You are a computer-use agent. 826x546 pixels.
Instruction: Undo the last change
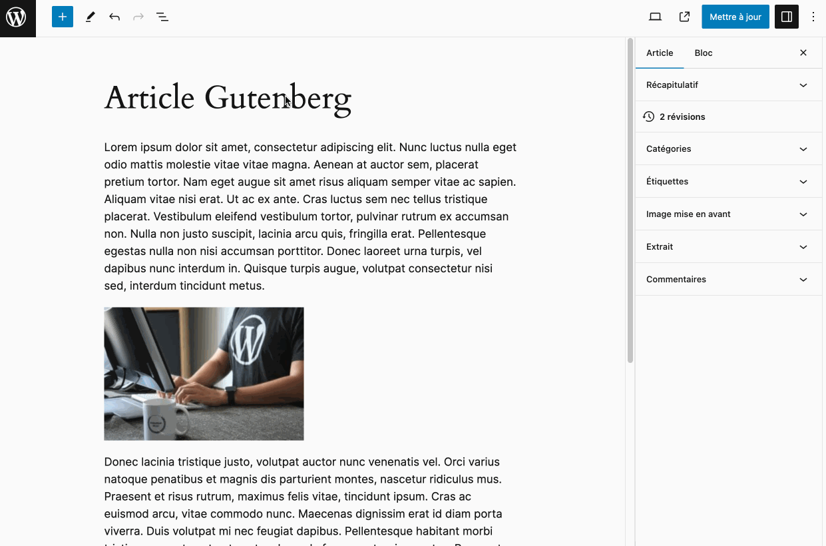114,16
